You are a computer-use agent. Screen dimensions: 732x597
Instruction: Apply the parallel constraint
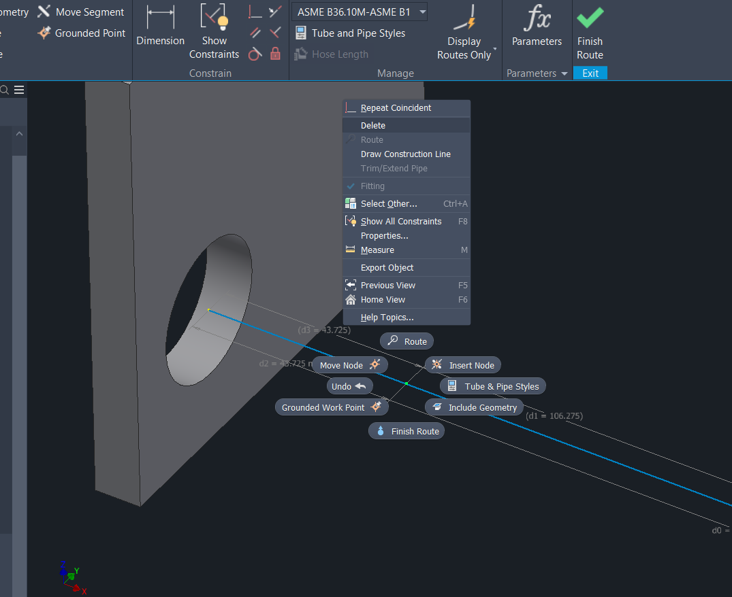255,33
